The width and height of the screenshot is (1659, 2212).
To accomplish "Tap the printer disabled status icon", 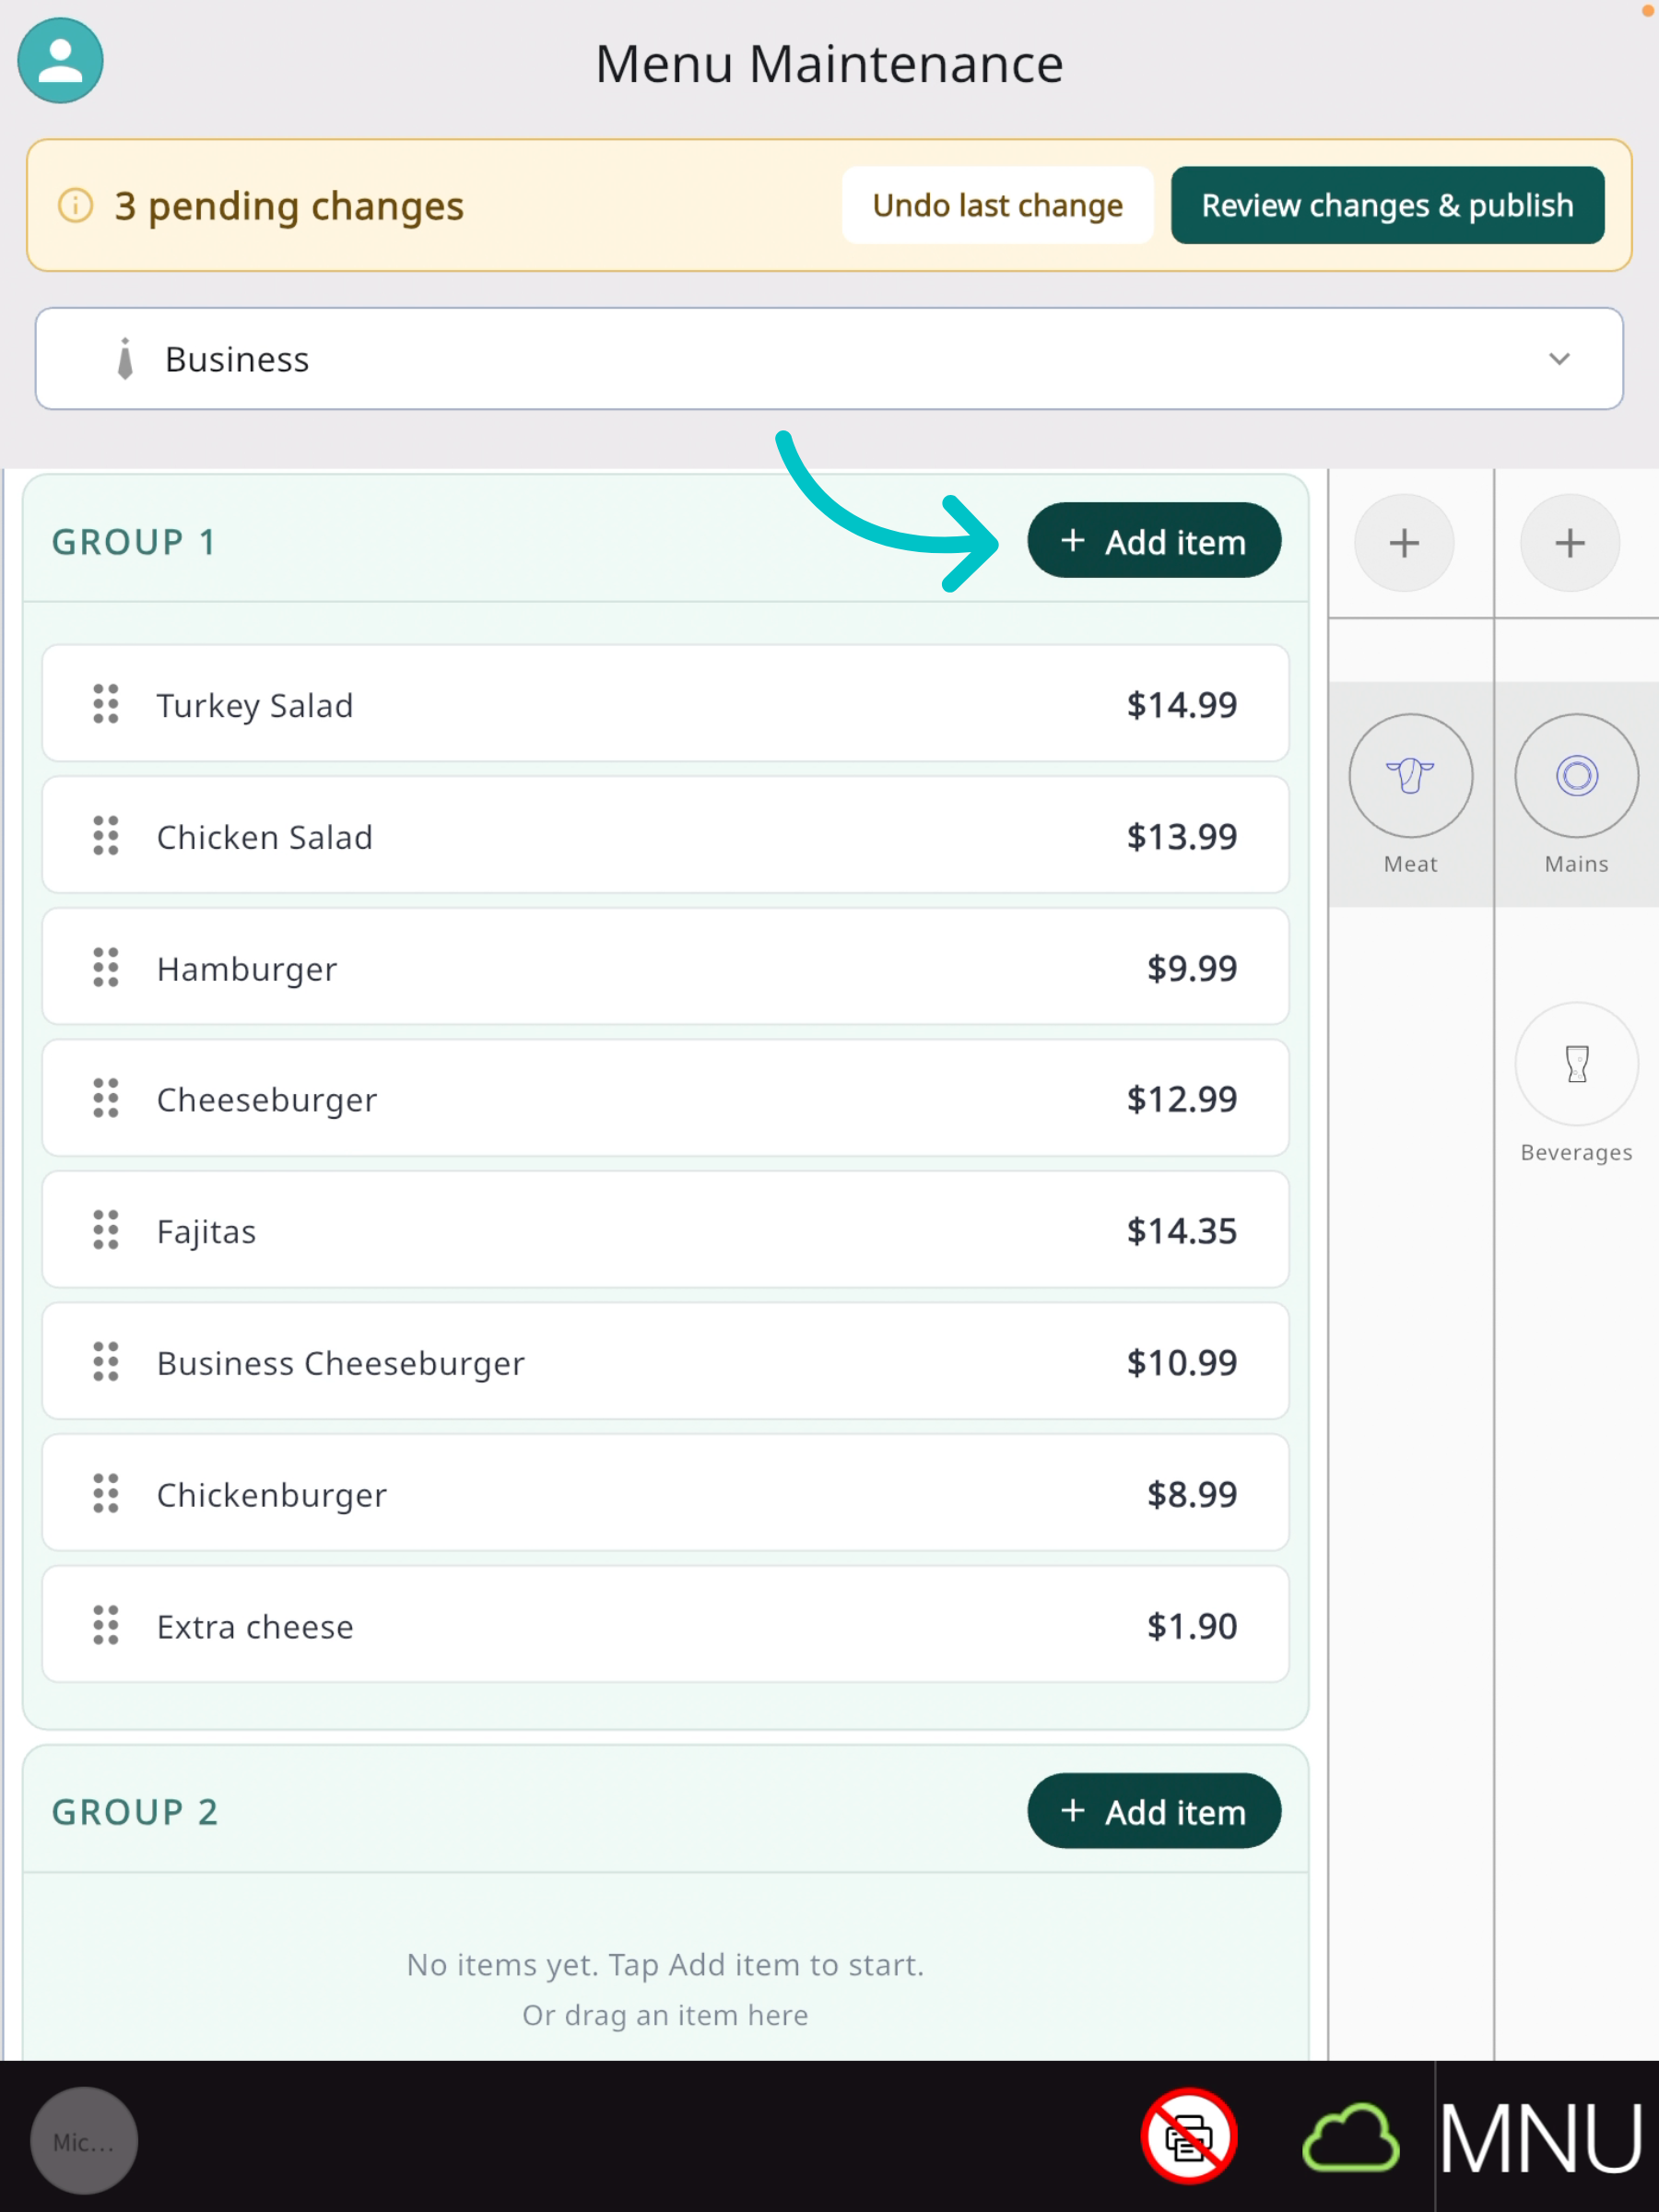I will [1189, 2136].
